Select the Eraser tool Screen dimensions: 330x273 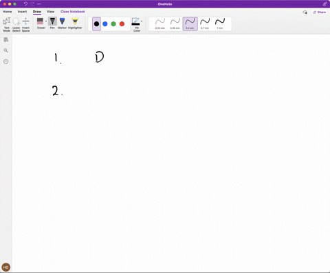(x=40, y=23)
